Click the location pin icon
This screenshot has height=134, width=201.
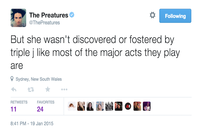pyautogui.click(x=12, y=79)
